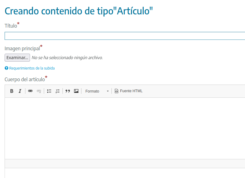Insert a hyperlink using the link icon
The height and width of the screenshot is (178, 245).
[30, 91]
